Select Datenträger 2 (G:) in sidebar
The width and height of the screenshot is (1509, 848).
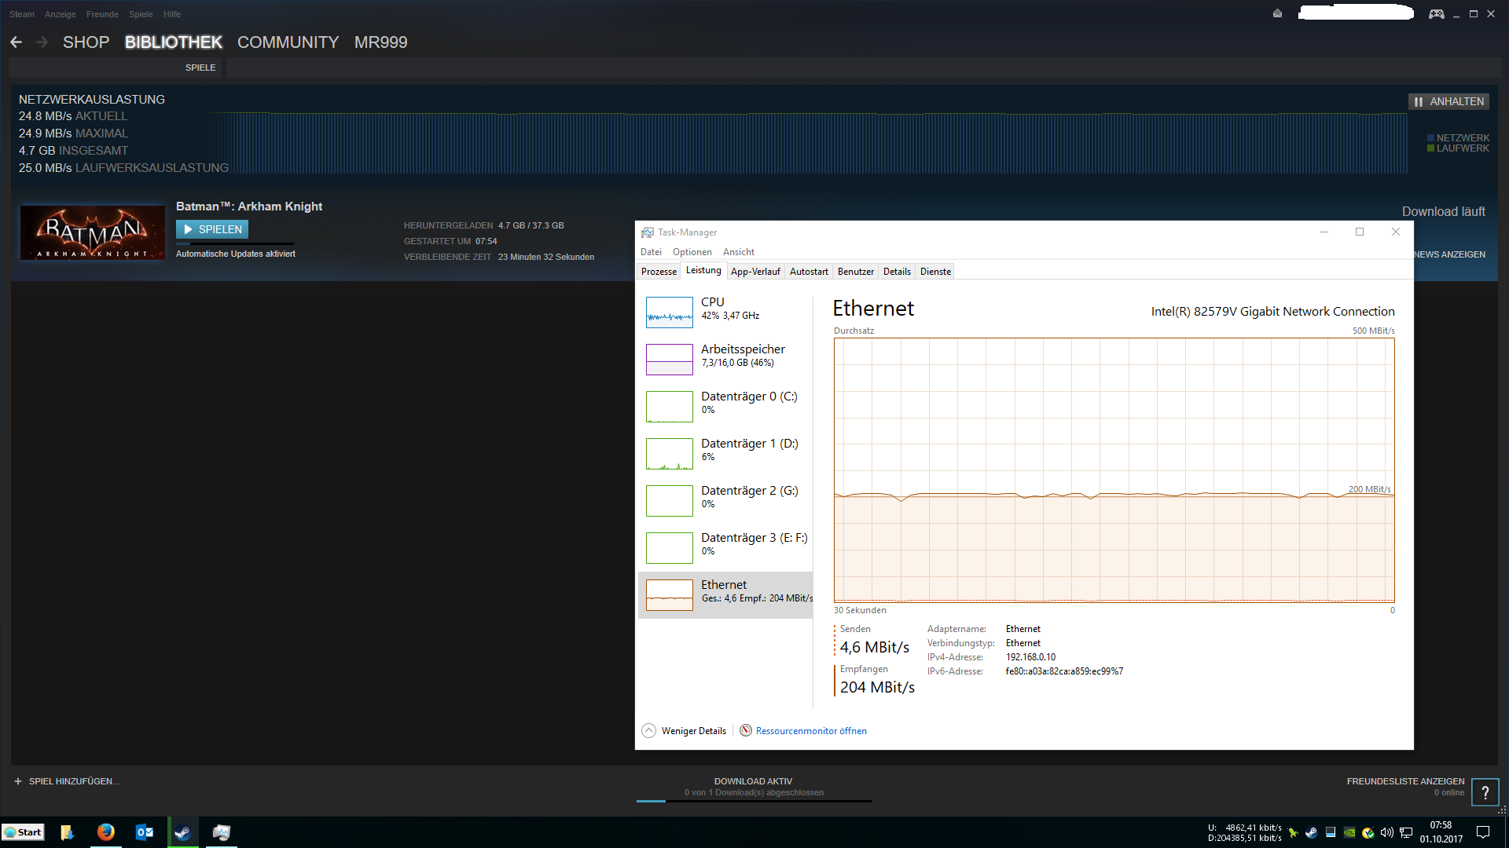pyautogui.click(x=725, y=500)
